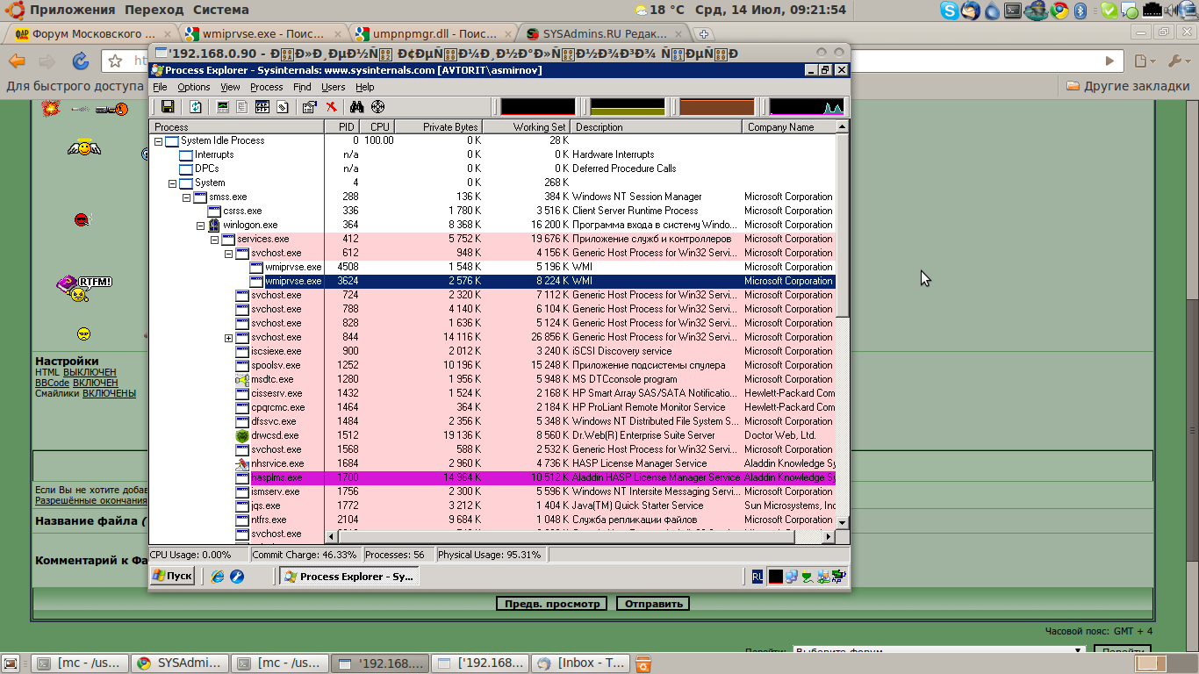Image resolution: width=1199 pixels, height=674 pixels.
Task: Collapse the System Idle Process tree node
Action: (159, 140)
